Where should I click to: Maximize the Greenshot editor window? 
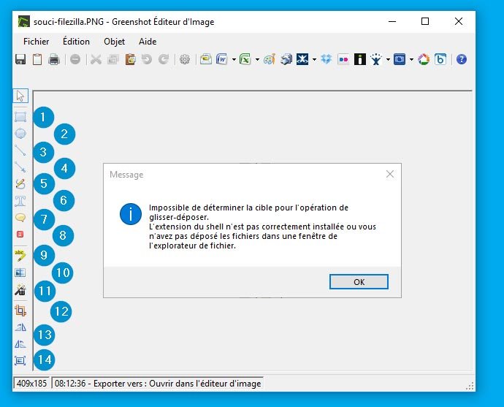click(x=425, y=21)
